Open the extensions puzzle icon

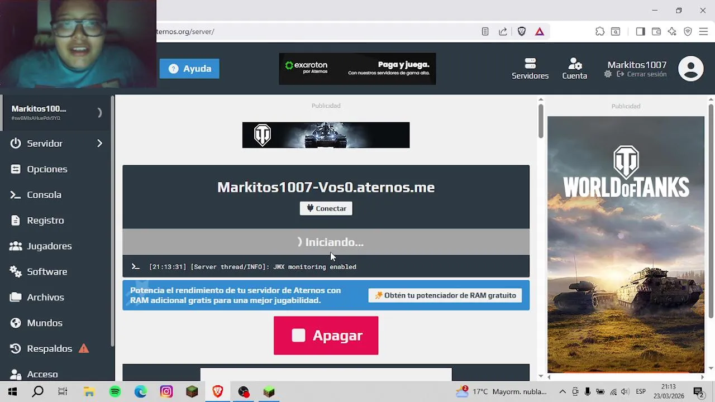(600, 32)
